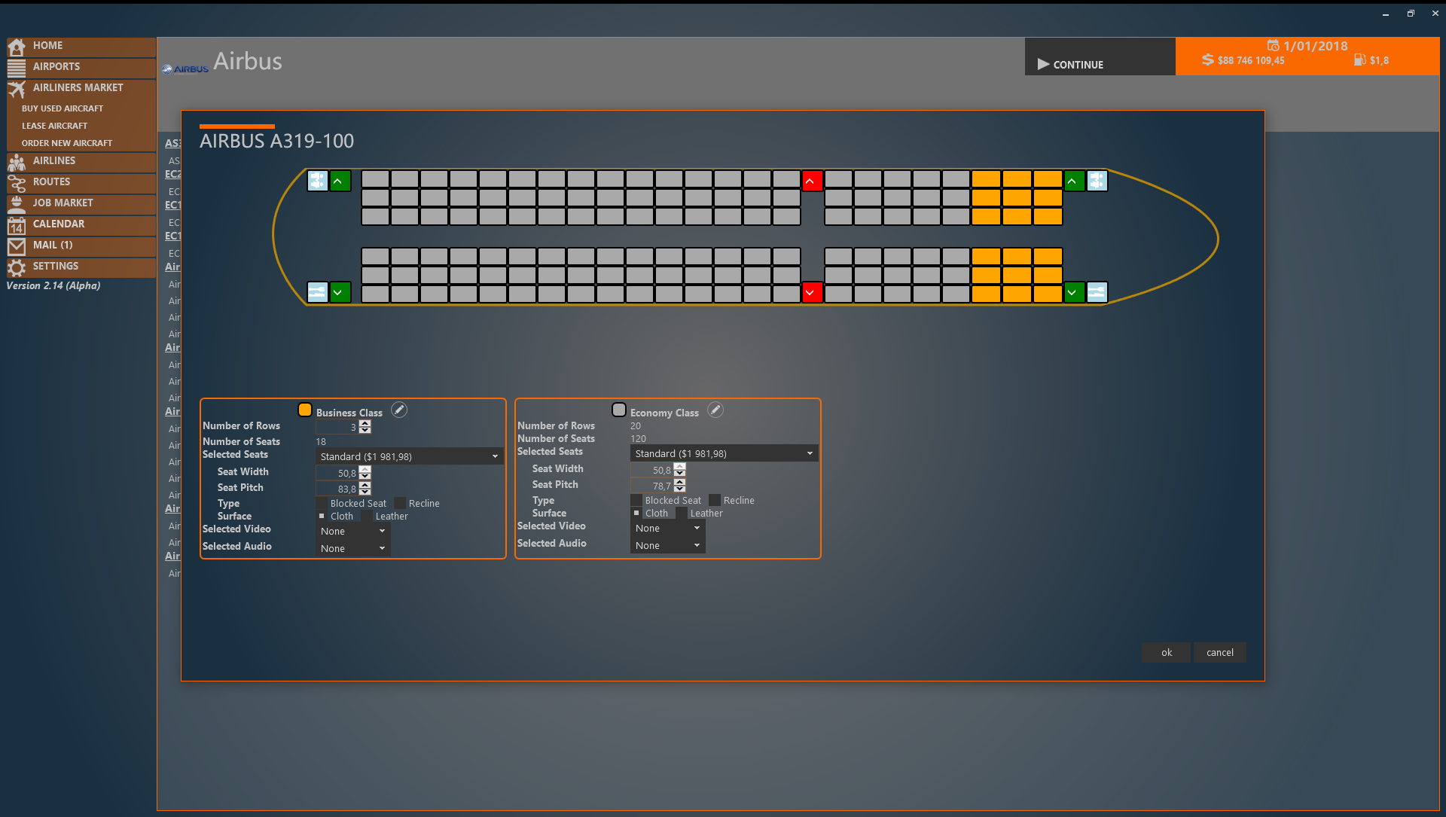Image resolution: width=1446 pixels, height=817 pixels.
Task: Click the Mail envelope icon in sidebar
Action: pos(17,246)
